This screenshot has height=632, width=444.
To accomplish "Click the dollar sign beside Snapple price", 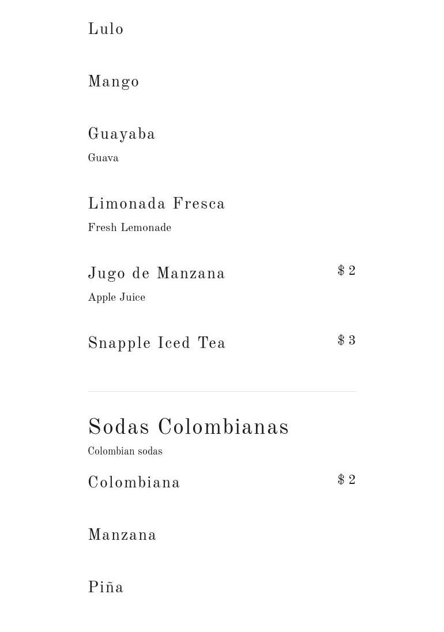I will click(x=341, y=341).
